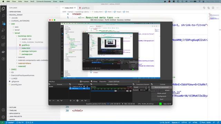Image resolution: width=221 pixels, height=124 pixels.
Task: Open errors and warnings in status bar
Action: (x=30, y=123)
